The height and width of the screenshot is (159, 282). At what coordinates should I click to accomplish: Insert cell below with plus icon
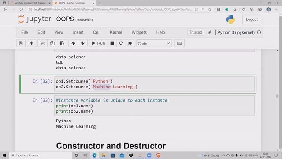(x=31, y=43)
